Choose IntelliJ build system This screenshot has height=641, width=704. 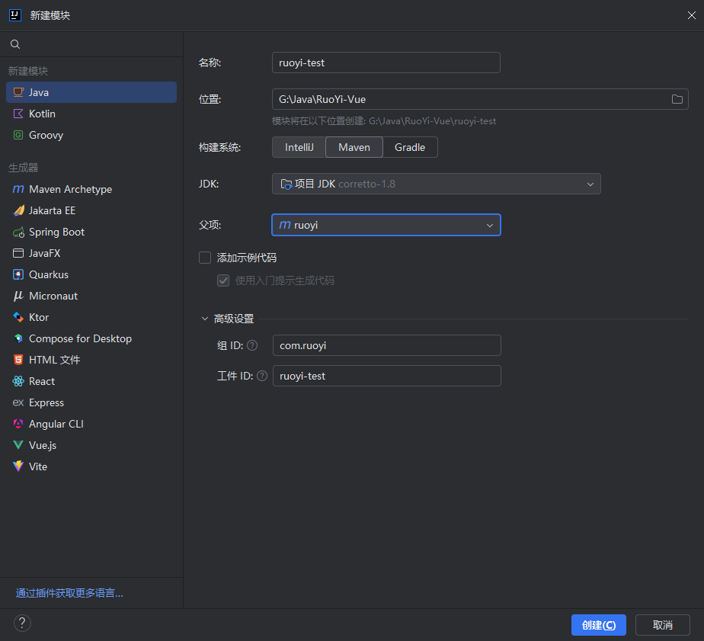(x=299, y=147)
